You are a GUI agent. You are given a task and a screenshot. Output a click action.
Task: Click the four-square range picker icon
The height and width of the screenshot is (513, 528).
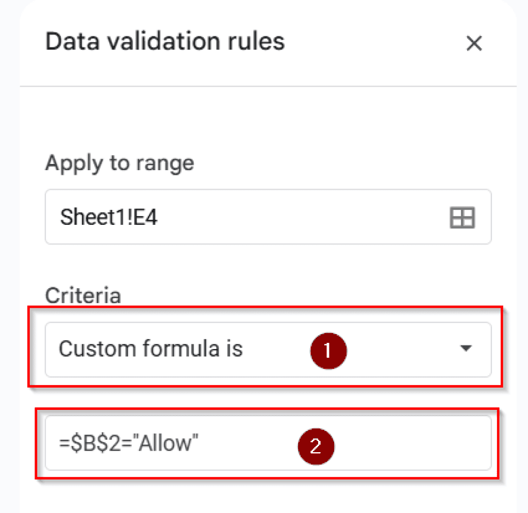pos(463,217)
